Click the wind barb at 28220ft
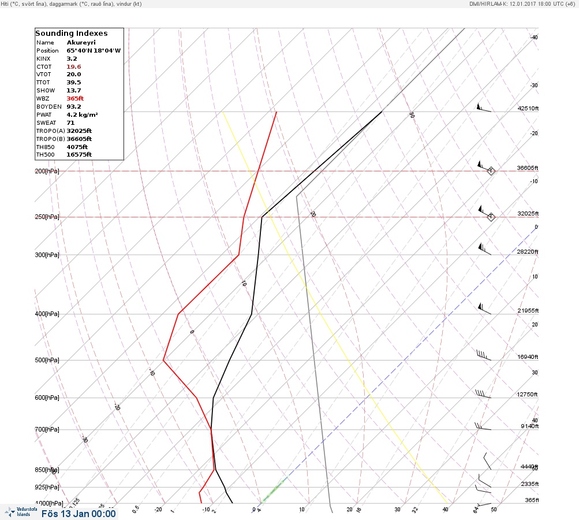This screenshot has width=579, height=520. click(x=484, y=248)
